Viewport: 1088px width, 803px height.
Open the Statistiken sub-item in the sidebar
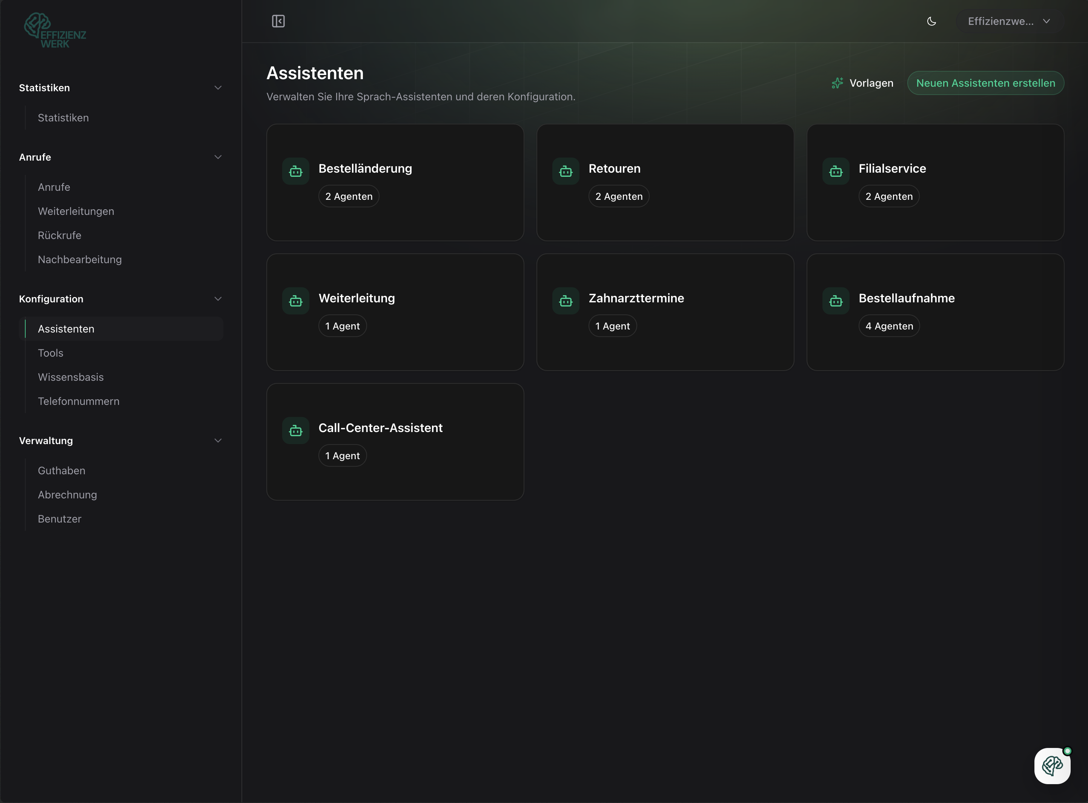point(63,118)
